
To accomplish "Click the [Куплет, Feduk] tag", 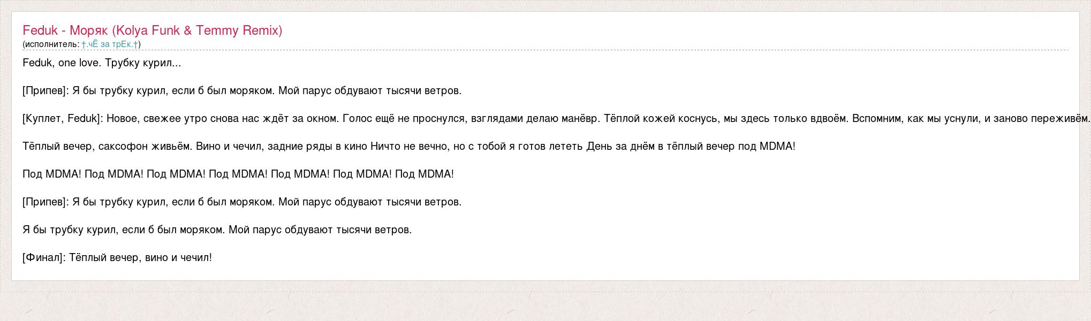I will coord(63,119).
